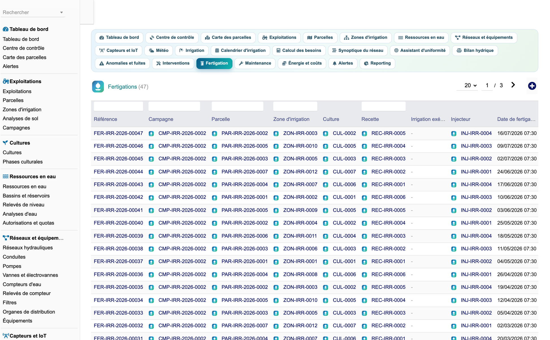Viewport: 550px width, 340px height.
Task: Open record FER-IRR-2026-00047
Action: click(x=118, y=133)
